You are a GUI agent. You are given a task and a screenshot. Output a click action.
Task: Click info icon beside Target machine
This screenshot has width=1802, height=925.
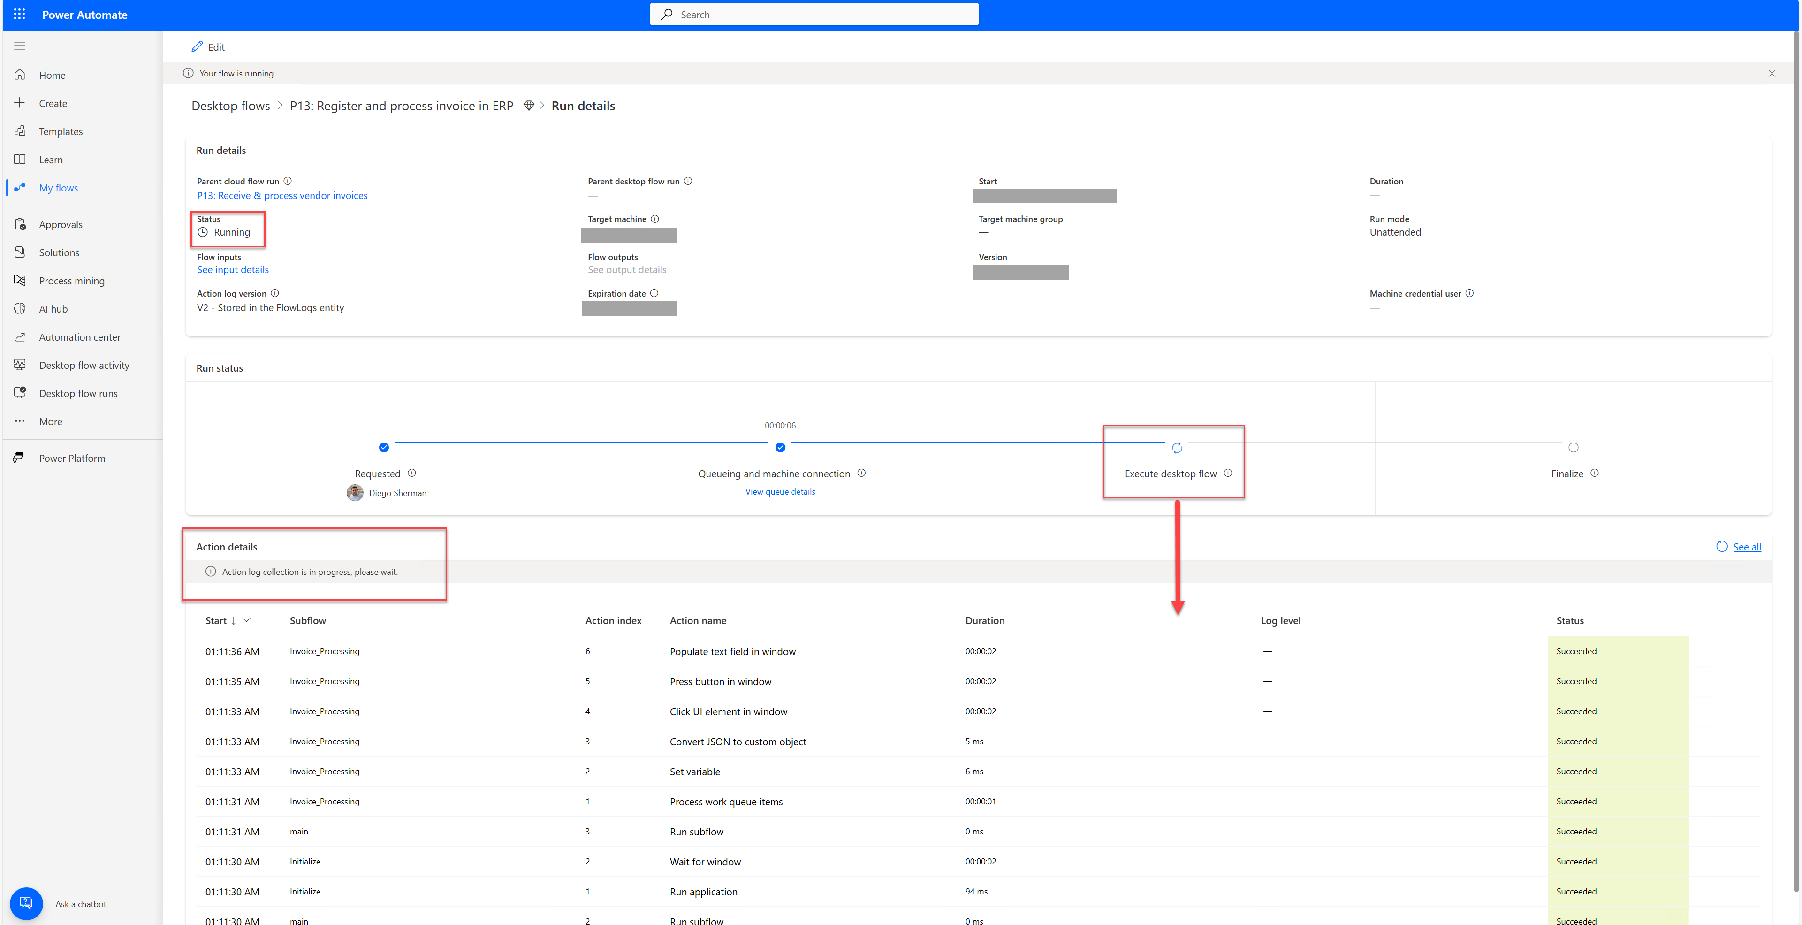click(x=655, y=219)
